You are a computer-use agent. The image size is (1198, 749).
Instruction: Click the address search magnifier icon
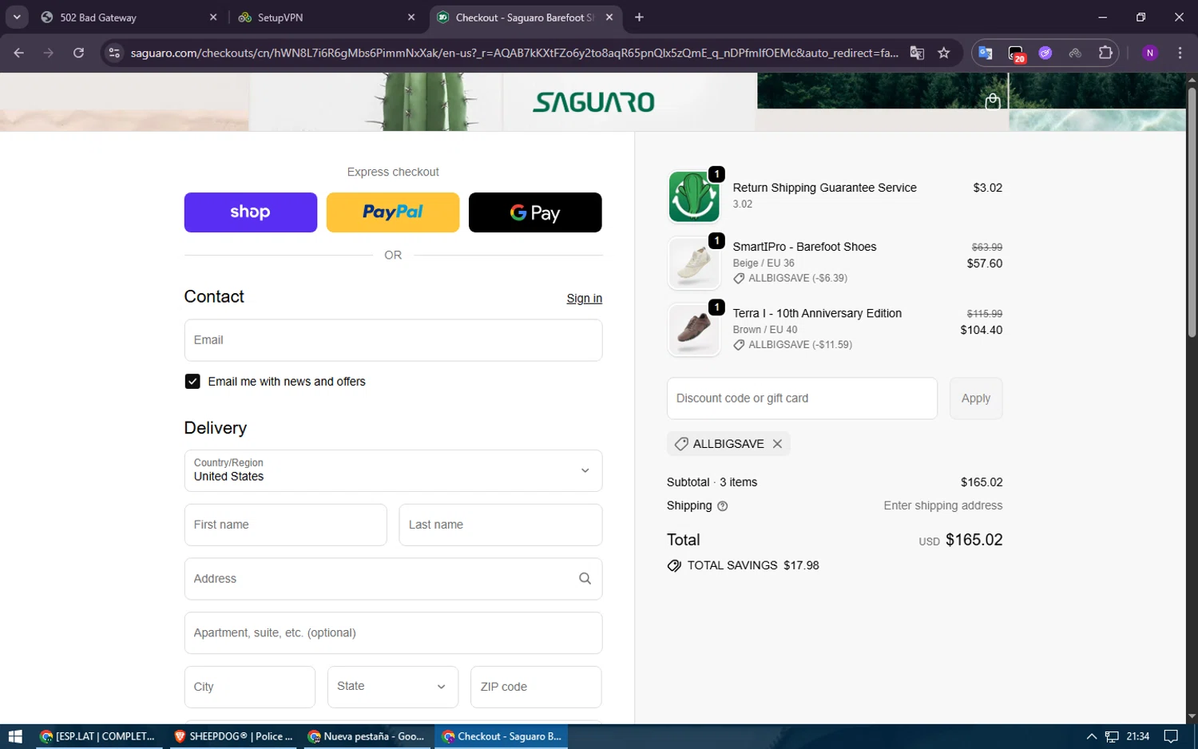click(x=585, y=579)
